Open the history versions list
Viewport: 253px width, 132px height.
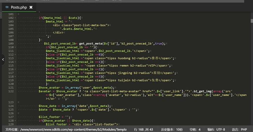coord(172,130)
